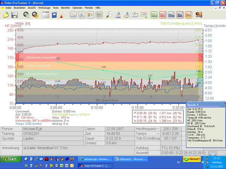Screen dimensions: 226x169
Task: Click the Norton status tray button
Action: coord(192,159)
